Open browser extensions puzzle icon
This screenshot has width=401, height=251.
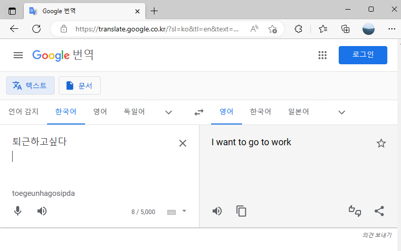[298, 29]
